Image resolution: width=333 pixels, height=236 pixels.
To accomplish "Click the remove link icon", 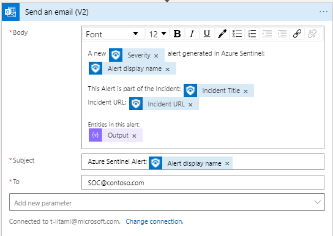I will pyautogui.click(x=312, y=34).
